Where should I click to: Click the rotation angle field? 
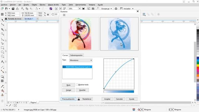click(56, 14)
